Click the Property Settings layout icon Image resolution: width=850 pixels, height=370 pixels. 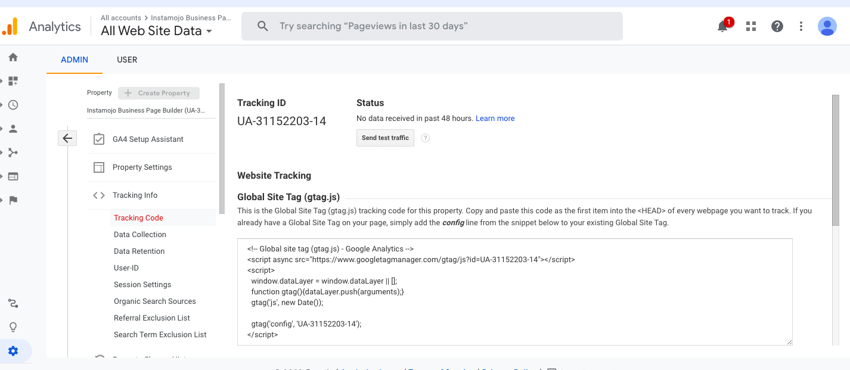tap(99, 167)
